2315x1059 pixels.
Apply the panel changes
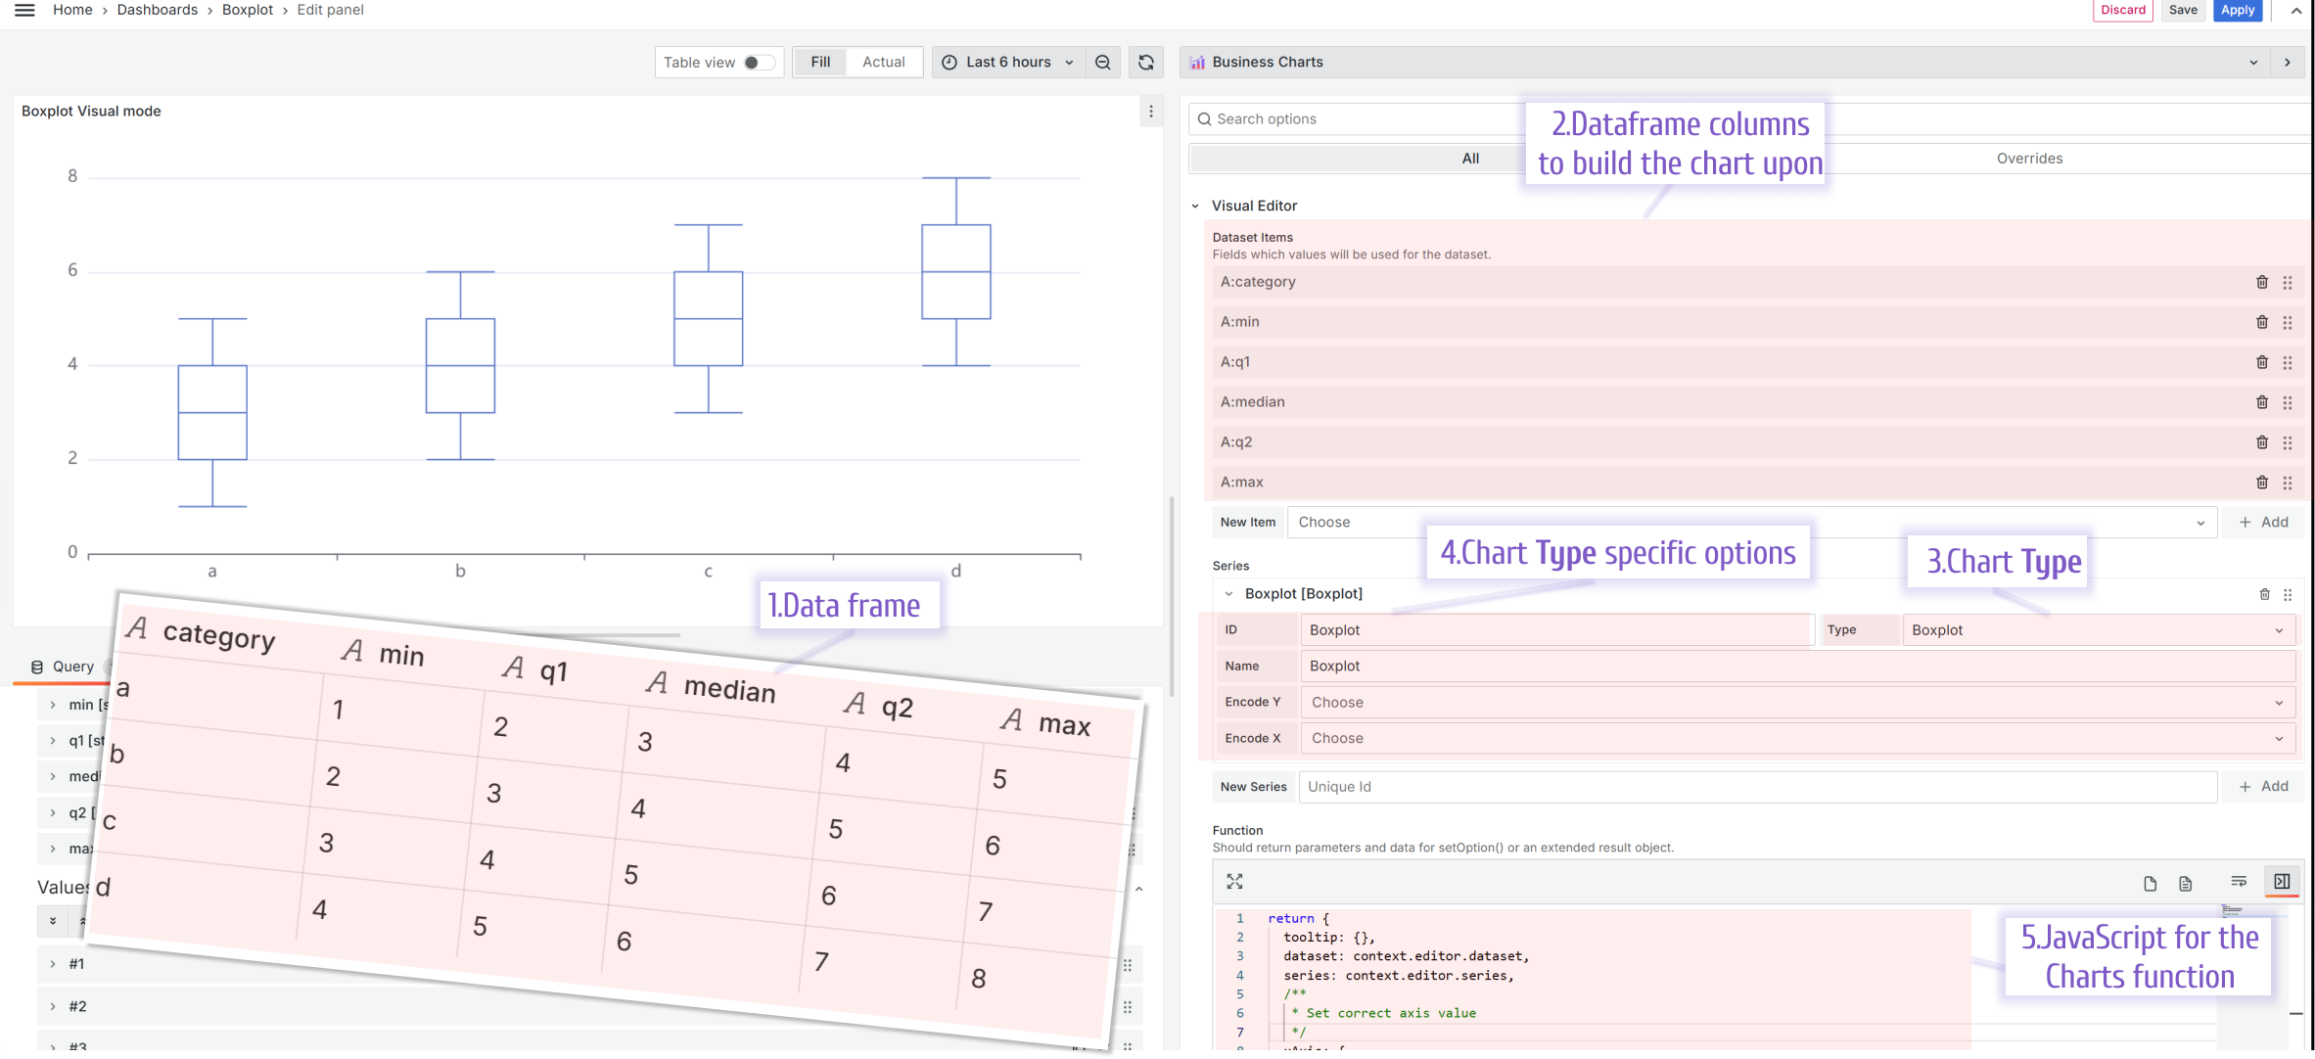pyautogui.click(x=2238, y=10)
